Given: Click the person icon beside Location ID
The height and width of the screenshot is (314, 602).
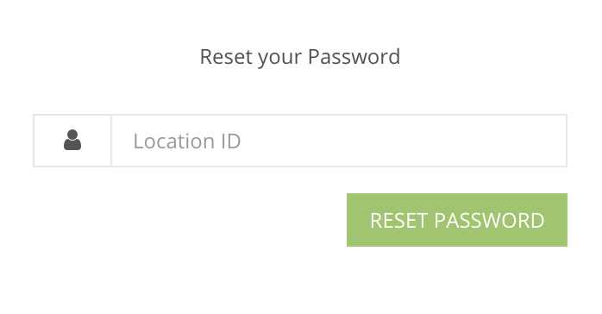Looking at the screenshot, I should click(72, 140).
